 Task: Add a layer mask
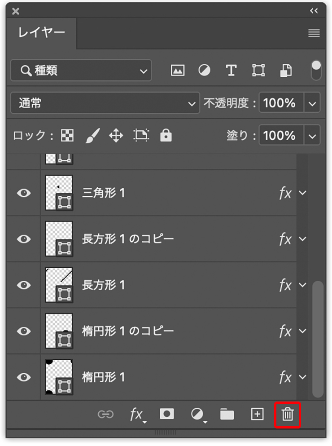coord(167,414)
